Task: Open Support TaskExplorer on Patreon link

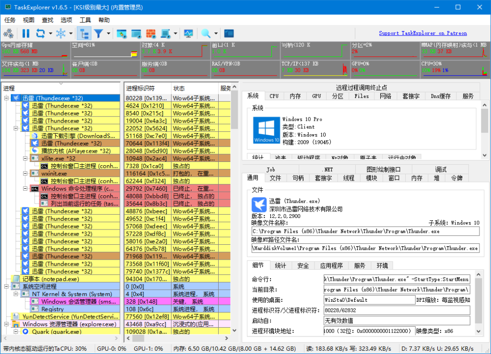Action: (423, 33)
